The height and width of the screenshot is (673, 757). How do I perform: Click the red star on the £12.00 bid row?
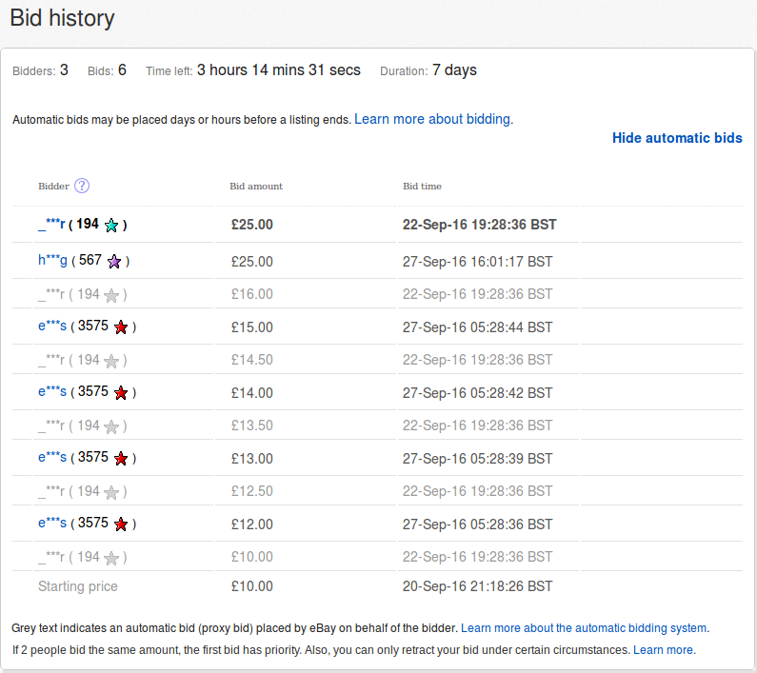click(121, 525)
